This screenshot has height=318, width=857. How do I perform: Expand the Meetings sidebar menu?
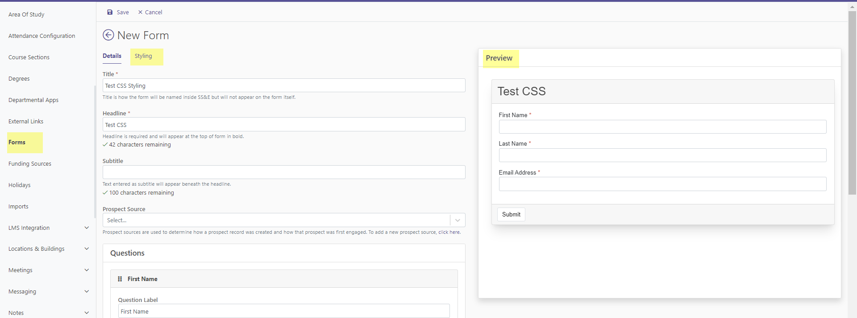[87, 270]
